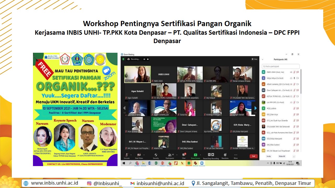This screenshot has width=335, height=188.
Task: Toggle microphone icon for INBIS UNHI participant
Action: pyautogui.click(x=294, y=72)
